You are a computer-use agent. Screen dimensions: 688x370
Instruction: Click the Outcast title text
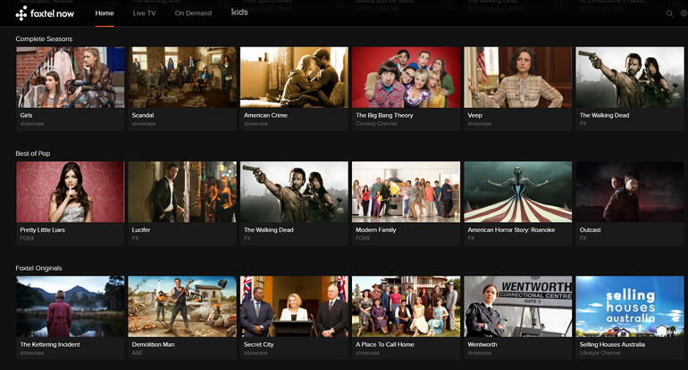590,230
